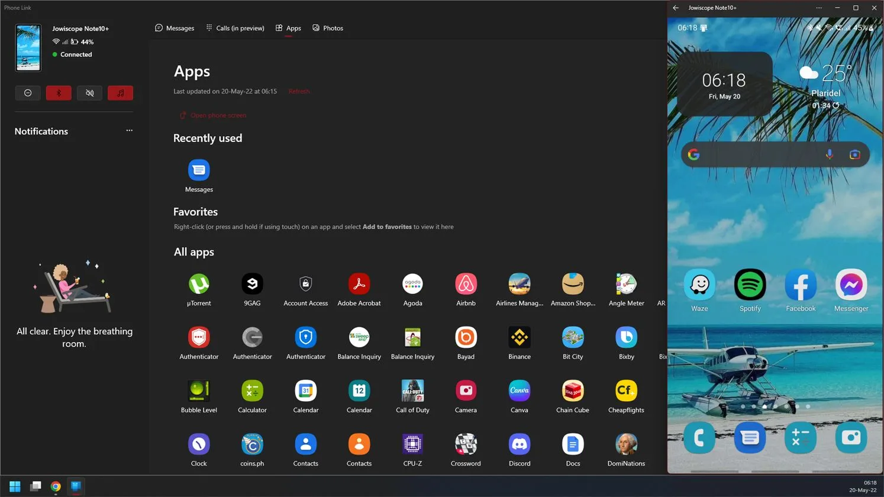Open the taskbar clock and date
884x497 pixels.
(x=863, y=486)
